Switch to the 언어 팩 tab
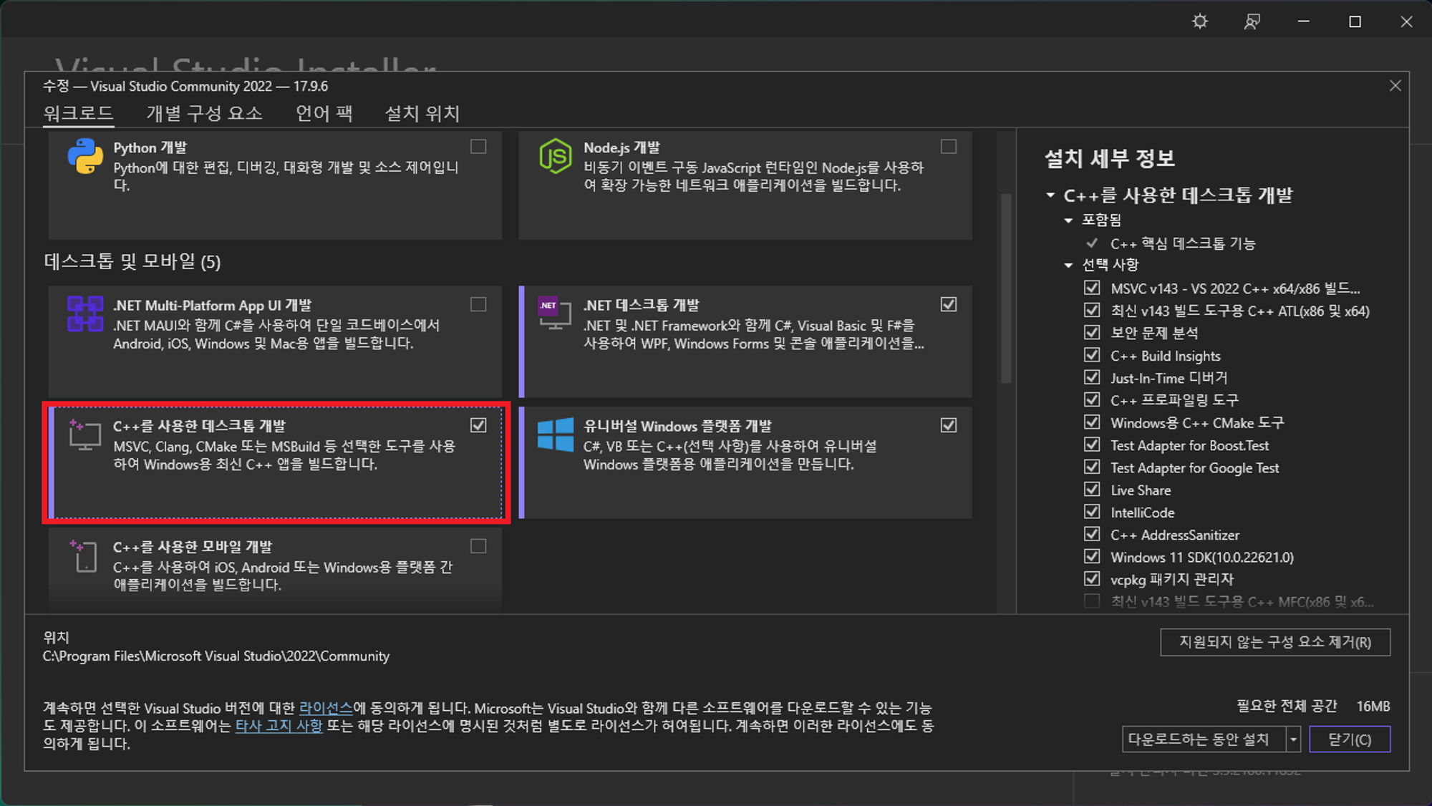Image resolution: width=1432 pixels, height=806 pixels. point(324,113)
